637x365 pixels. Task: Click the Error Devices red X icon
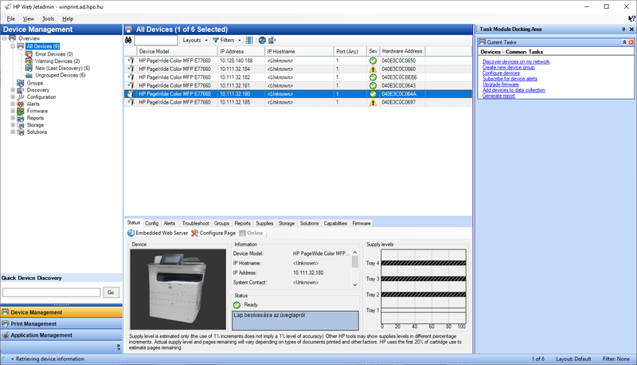pyautogui.click(x=30, y=54)
